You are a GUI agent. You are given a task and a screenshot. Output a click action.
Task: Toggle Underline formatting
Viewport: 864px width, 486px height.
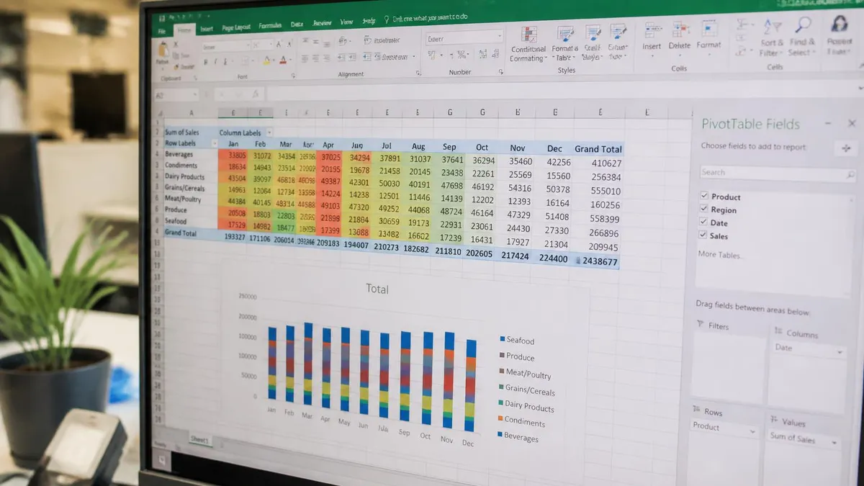tap(225, 62)
